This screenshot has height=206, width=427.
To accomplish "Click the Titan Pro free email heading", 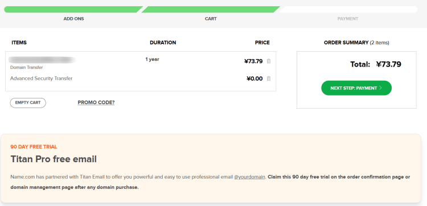I will pos(54,159).
